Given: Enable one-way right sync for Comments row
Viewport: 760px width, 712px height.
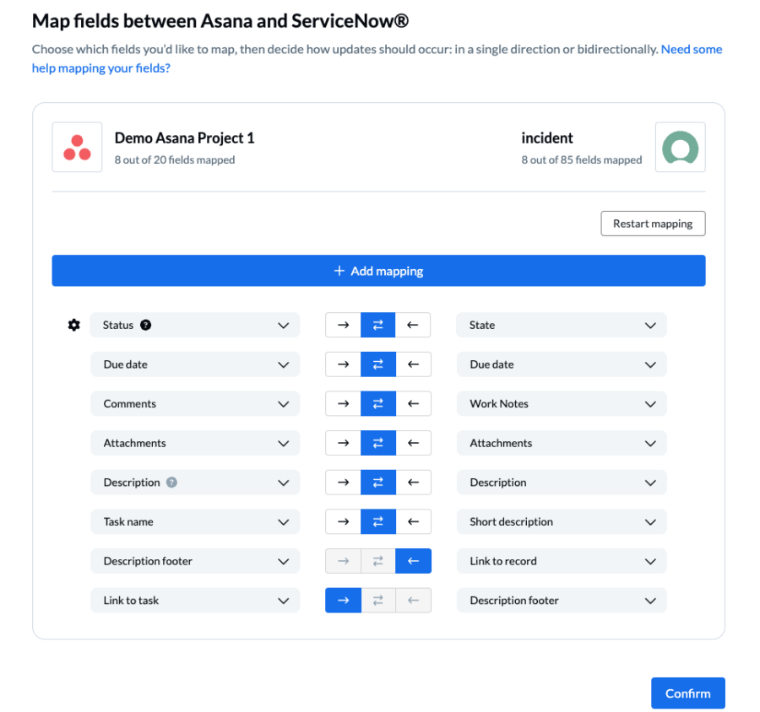Looking at the screenshot, I should [343, 403].
